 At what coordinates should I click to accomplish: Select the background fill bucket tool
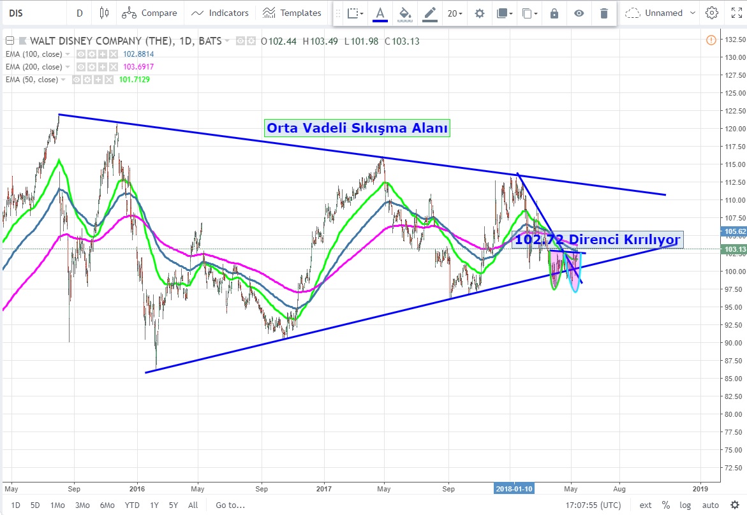click(404, 13)
